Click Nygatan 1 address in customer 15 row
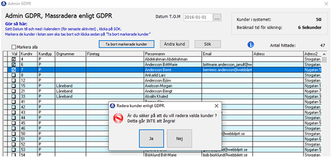This screenshot has height=157, width=331. point(313,86)
